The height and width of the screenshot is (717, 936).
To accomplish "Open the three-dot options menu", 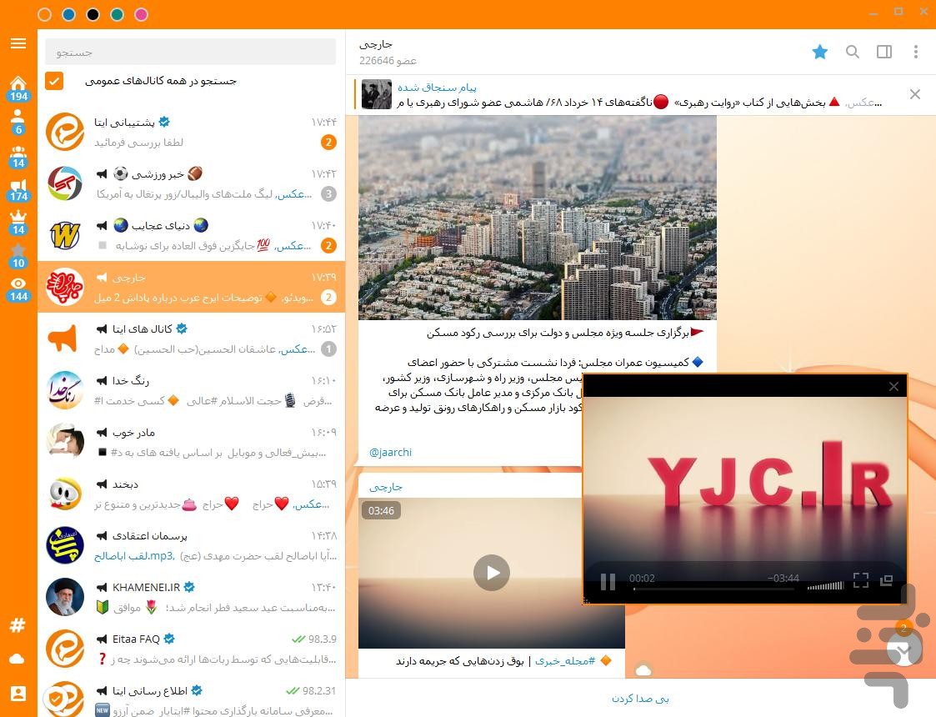I will (916, 52).
